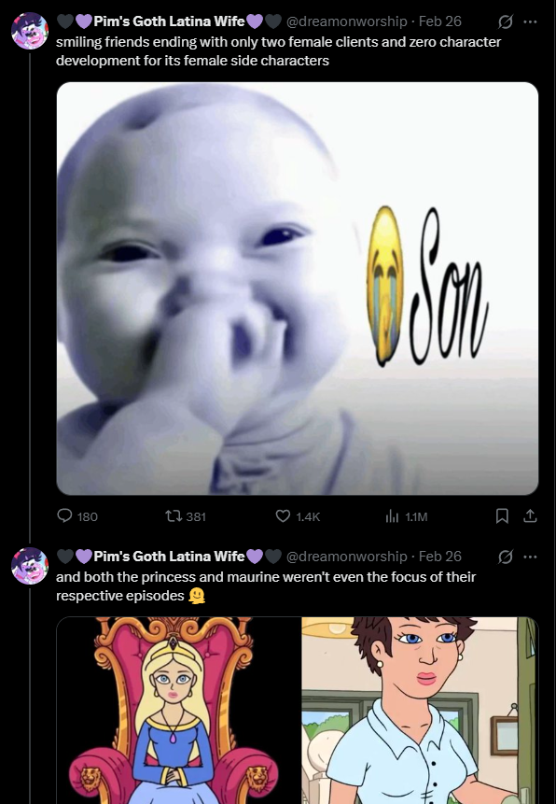Open the laughing baby Son image

point(298,289)
